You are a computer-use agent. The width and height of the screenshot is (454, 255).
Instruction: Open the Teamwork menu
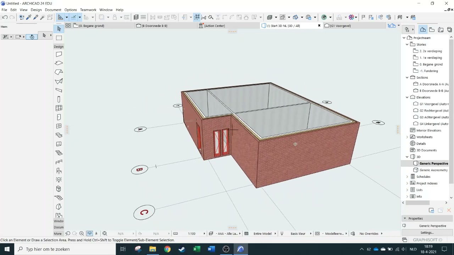click(88, 10)
